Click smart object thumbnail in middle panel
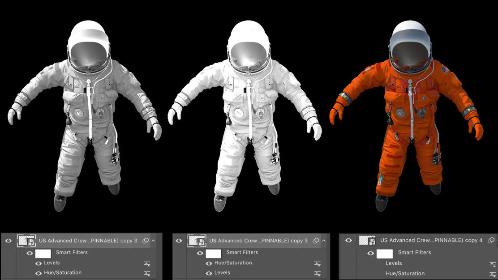Image resolution: width=498 pixels, height=280 pixels. coord(197,241)
